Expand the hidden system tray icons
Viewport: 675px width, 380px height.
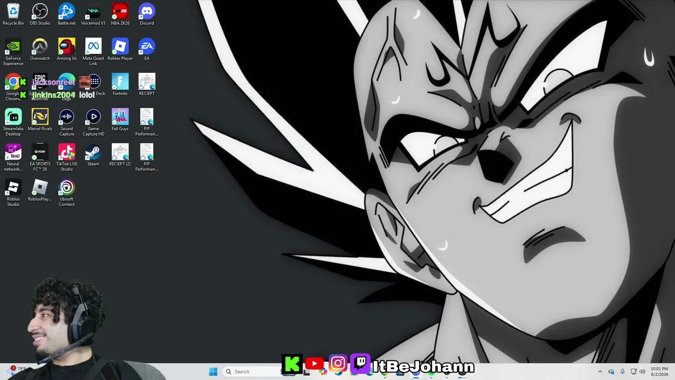pyautogui.click(x=600, y=372)
